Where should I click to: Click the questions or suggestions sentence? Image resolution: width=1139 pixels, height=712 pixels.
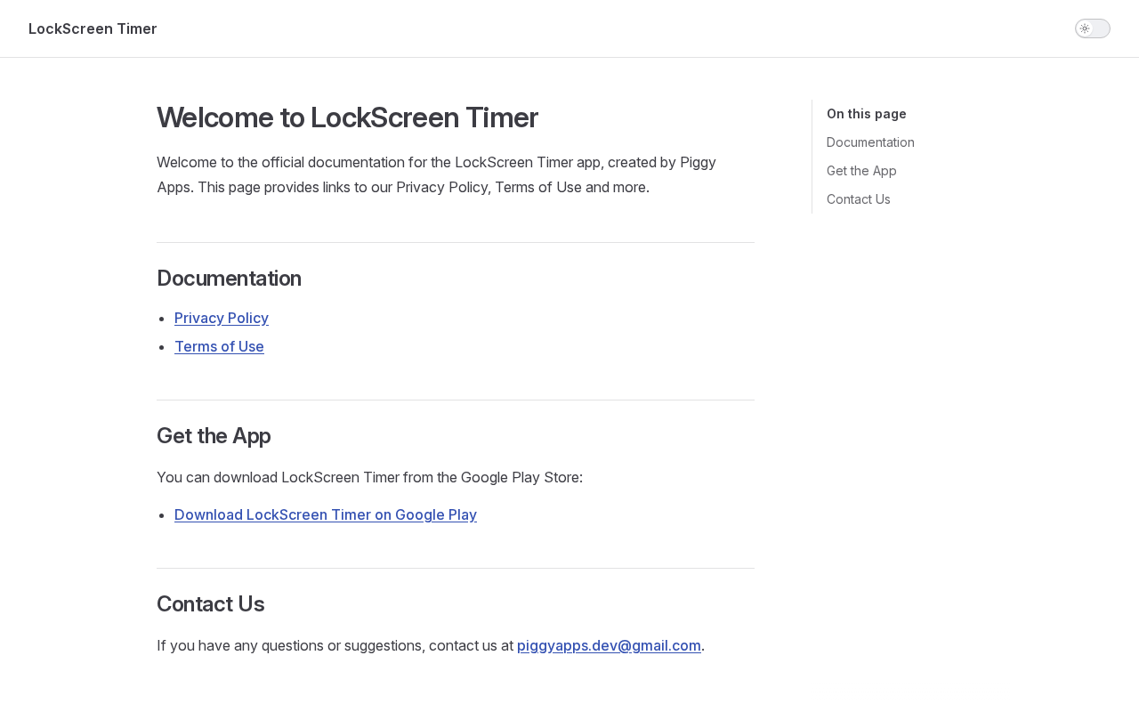[x=335, y=645]
